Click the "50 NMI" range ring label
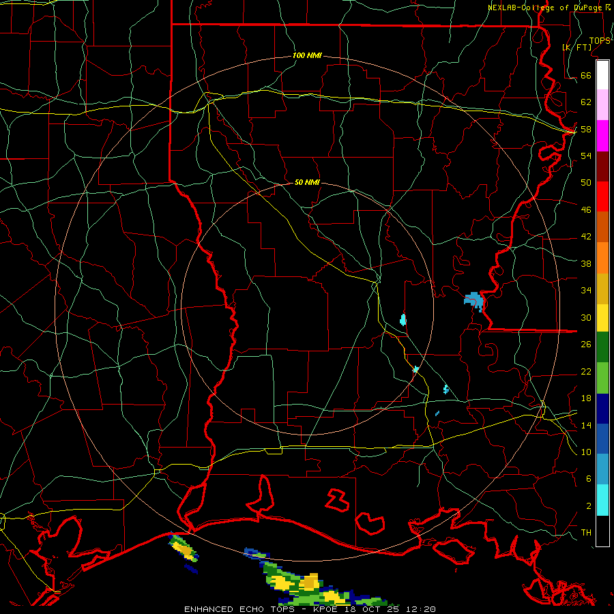 307,182
